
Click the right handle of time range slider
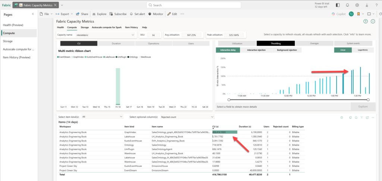click(x=368, y=99)
